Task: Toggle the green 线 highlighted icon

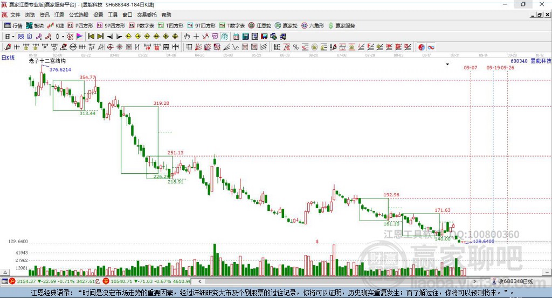Action: (224, 37)
